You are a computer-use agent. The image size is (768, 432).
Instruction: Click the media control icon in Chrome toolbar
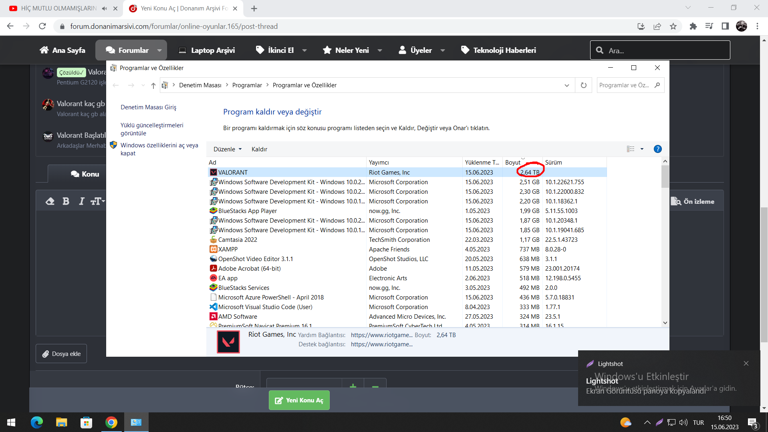[709, 26]
